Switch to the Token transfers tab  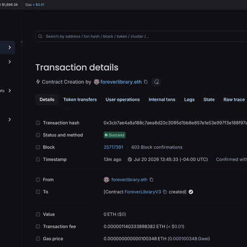tap(80, 100)
